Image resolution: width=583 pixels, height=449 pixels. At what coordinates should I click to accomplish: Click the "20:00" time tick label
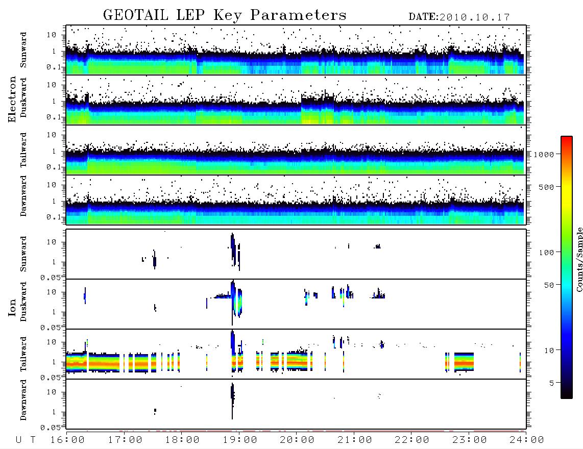tap(297, 440)
